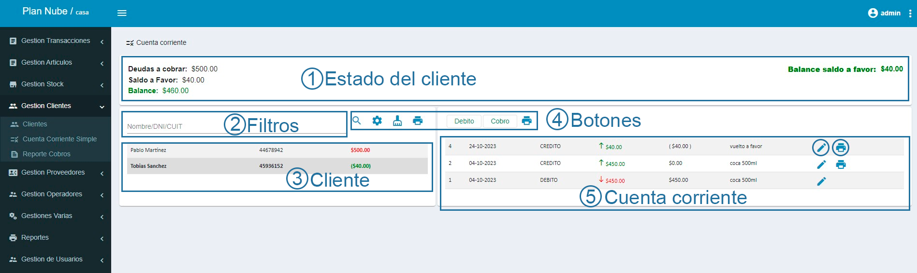Expand Gestion Transacciones chevron
Image resolution: width=917 pixels, height=273 pixels.
[x=102, y=42]
